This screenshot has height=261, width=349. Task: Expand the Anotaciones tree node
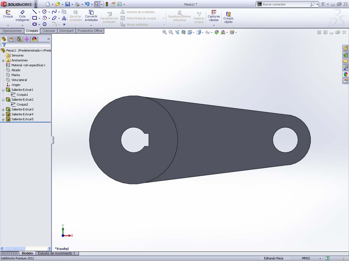pos(3,60)
